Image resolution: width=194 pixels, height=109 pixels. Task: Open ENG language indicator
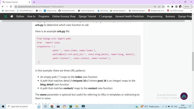tap(176, 106)
